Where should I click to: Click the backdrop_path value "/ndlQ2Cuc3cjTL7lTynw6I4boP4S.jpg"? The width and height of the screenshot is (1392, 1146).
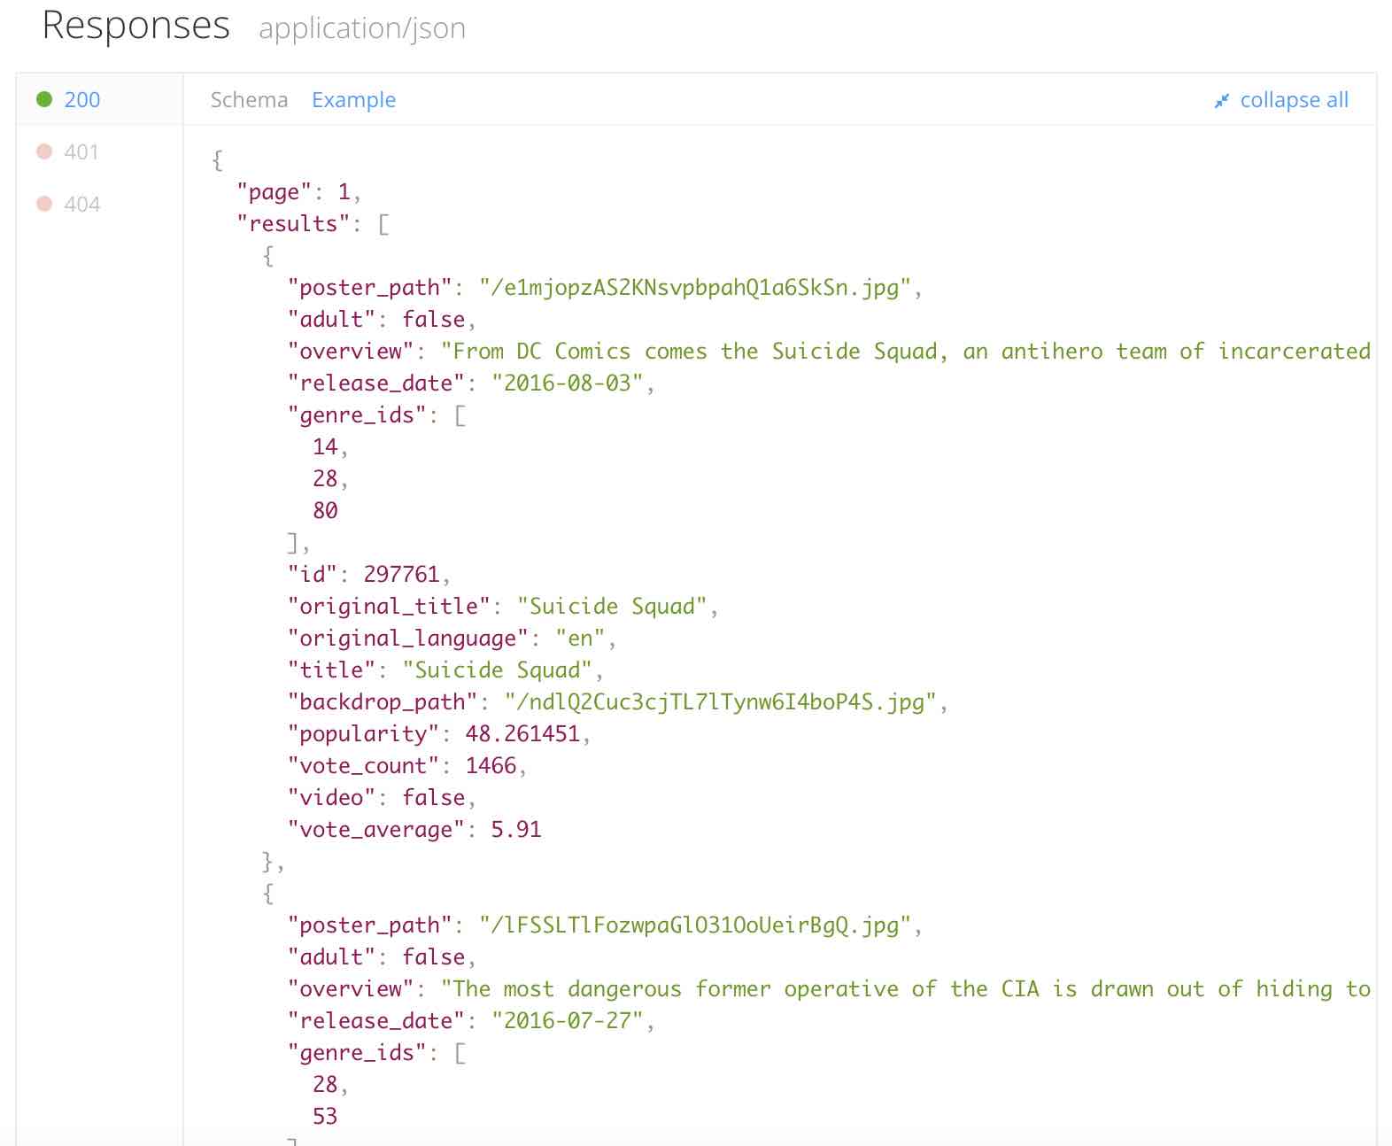721,702
